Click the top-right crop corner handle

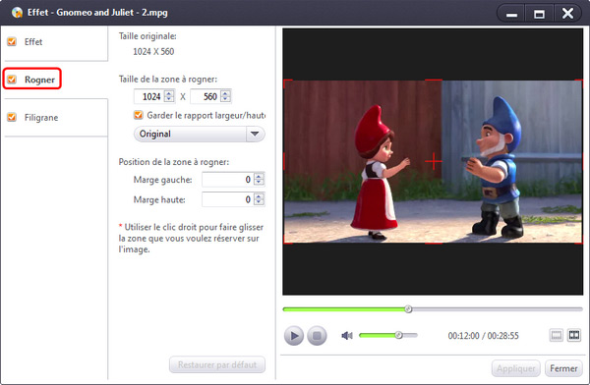pyautogui.click(x=579, y=83)
